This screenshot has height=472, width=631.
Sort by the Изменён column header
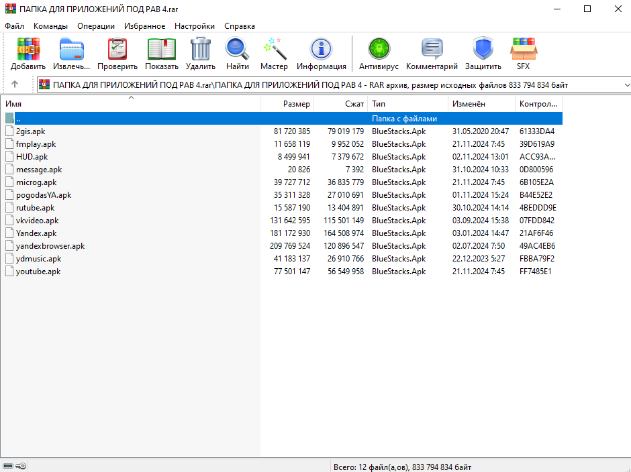click(x=481, y=104)
